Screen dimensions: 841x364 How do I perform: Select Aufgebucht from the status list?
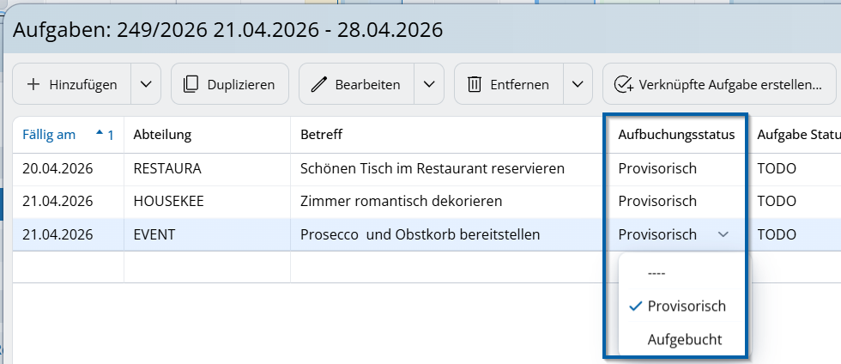pos(684,339)
